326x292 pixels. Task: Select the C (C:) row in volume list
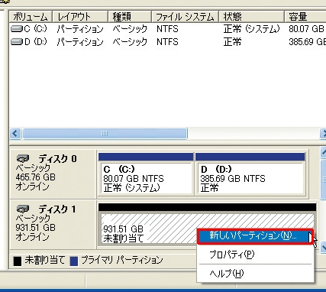coord(167,29)
